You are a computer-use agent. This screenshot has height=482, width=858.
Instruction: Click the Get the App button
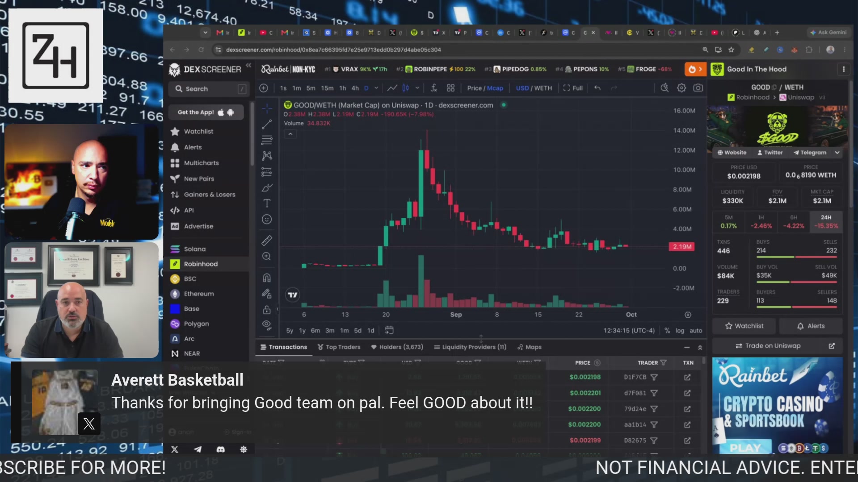coord(206,112)
